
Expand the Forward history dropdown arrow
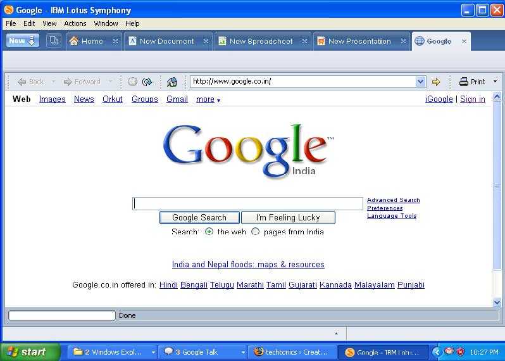click(110, 82)
